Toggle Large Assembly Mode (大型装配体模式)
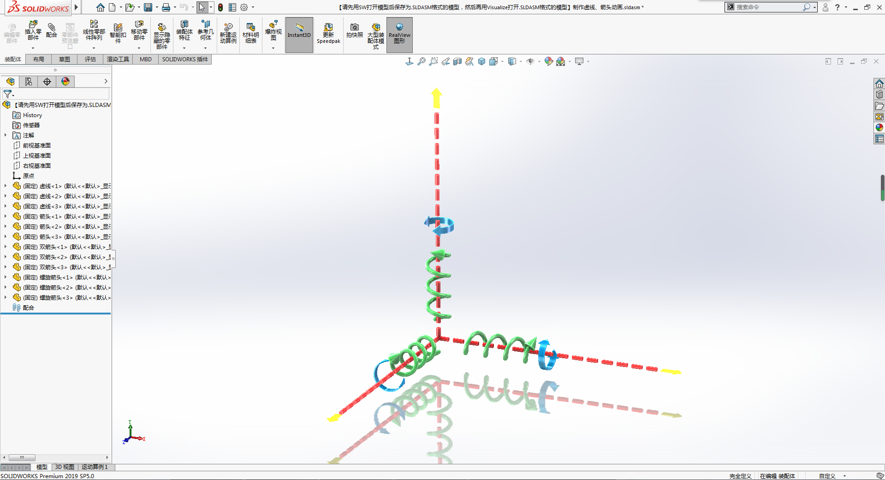Viewport: 885px width, 480px height. pos(376,35)
